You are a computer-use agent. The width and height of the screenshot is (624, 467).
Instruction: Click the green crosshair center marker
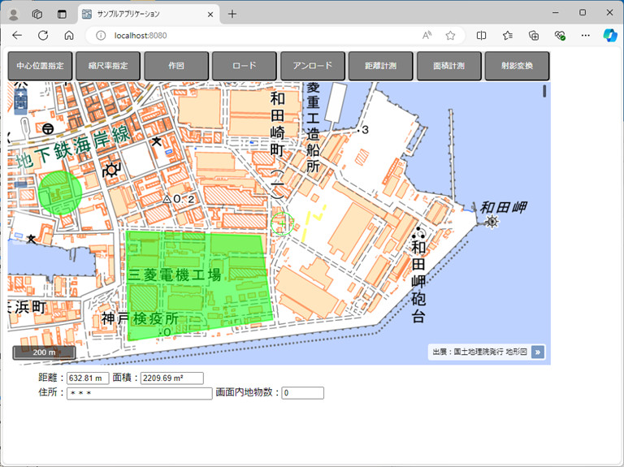click(282, 223)
